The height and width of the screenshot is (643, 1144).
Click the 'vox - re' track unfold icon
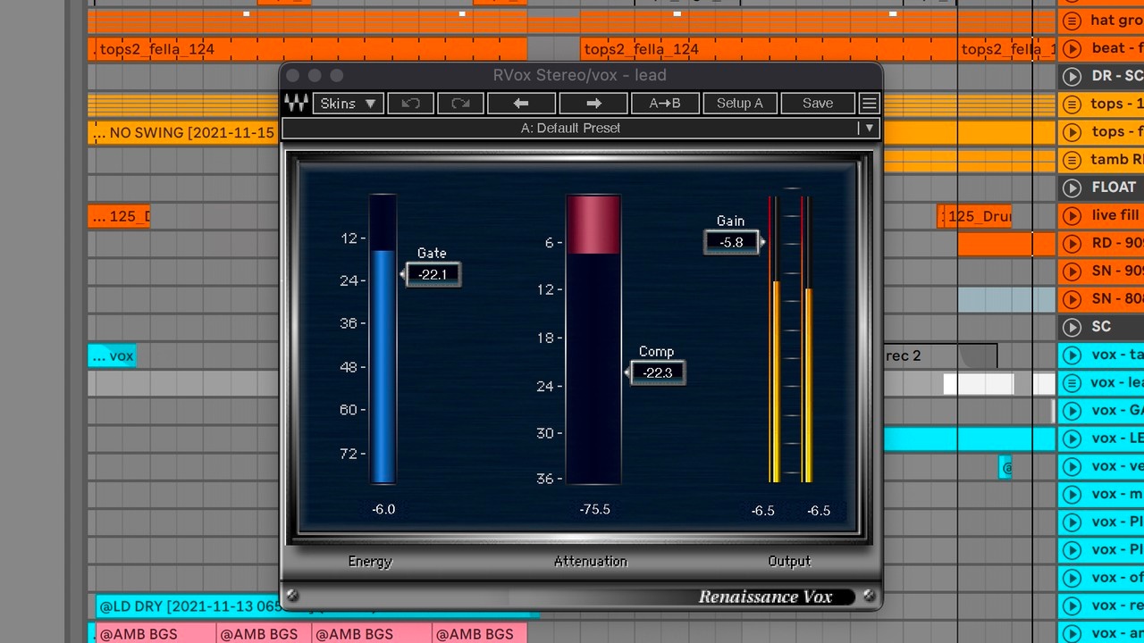coord(1072,605)
